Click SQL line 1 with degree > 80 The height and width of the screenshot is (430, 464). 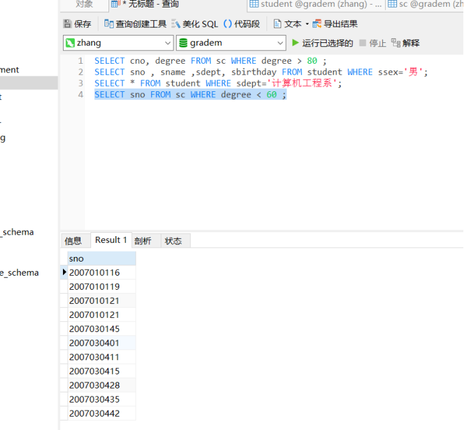click(x=210, y=61)
